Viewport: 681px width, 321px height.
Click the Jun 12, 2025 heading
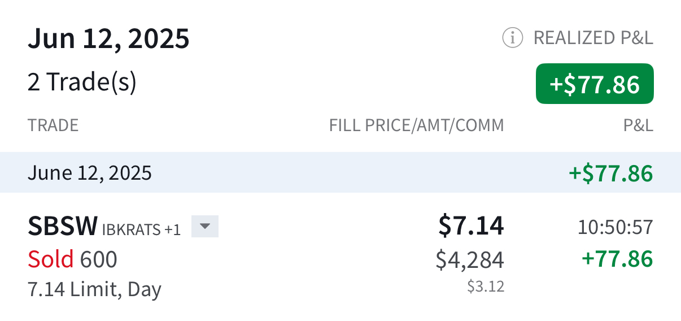click(108, 38)
